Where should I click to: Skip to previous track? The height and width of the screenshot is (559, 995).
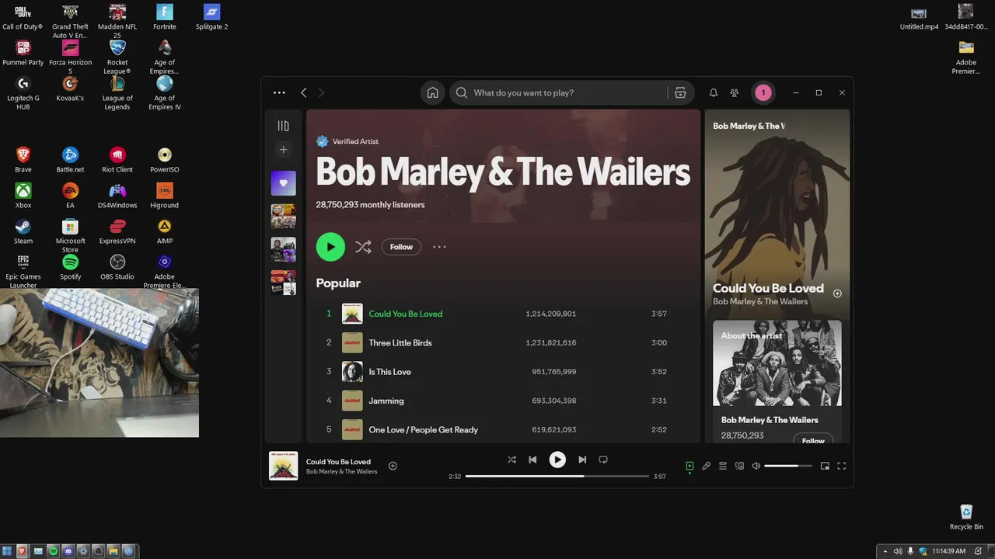(532, 460)
